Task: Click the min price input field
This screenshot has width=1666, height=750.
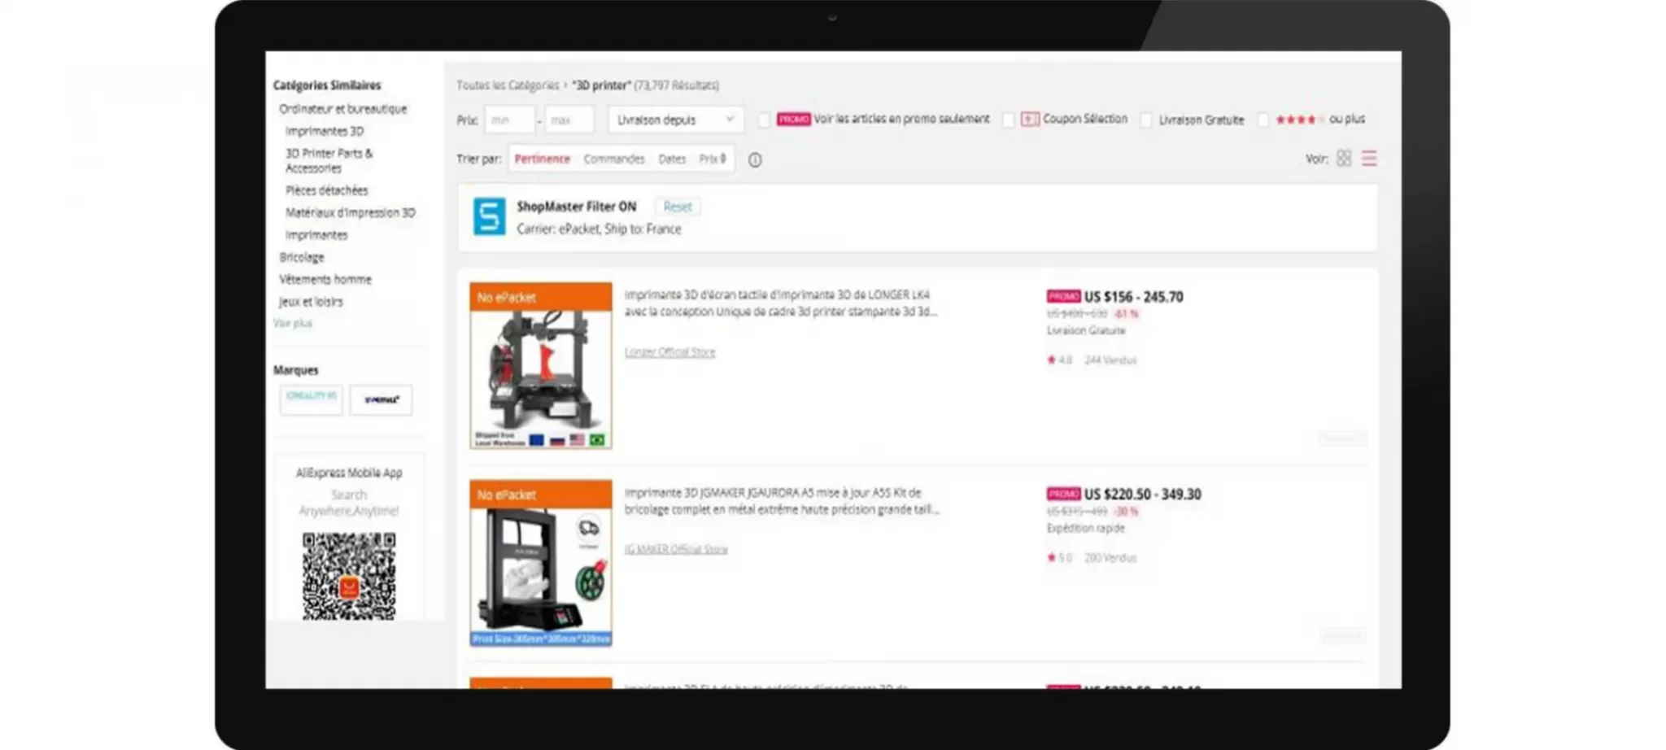Action: (510, 120)
